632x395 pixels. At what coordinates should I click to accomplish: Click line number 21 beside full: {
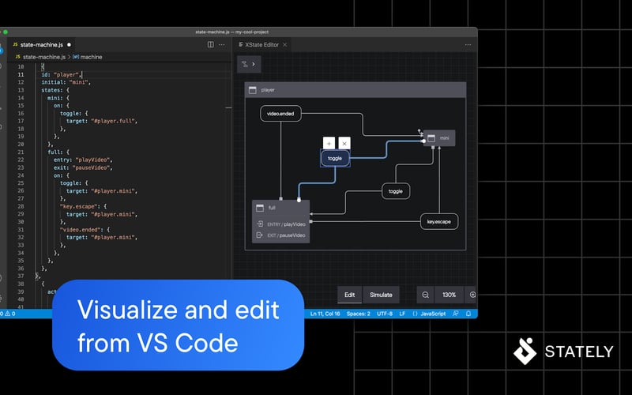pyautogui.click(x=21, y=152)
